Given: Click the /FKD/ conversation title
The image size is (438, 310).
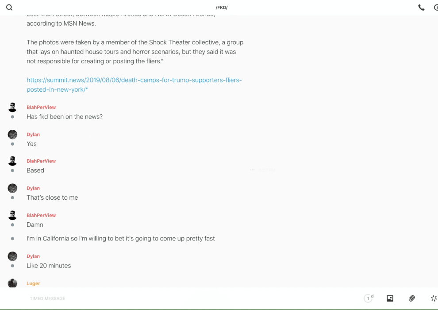Looking at the screenshot, I should click(221, 8).
